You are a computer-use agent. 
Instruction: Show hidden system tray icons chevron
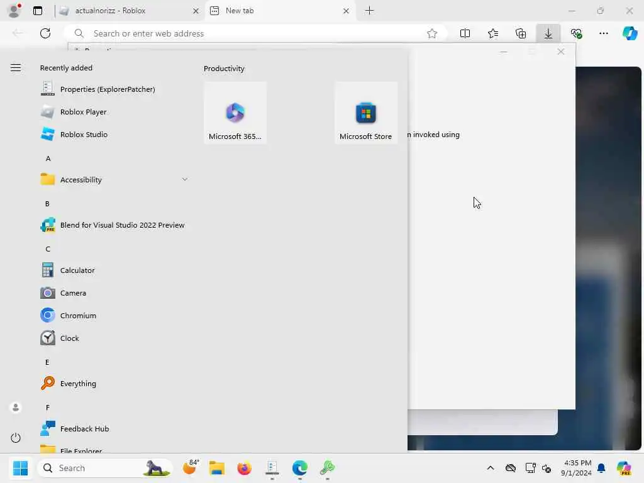point(491,468)
